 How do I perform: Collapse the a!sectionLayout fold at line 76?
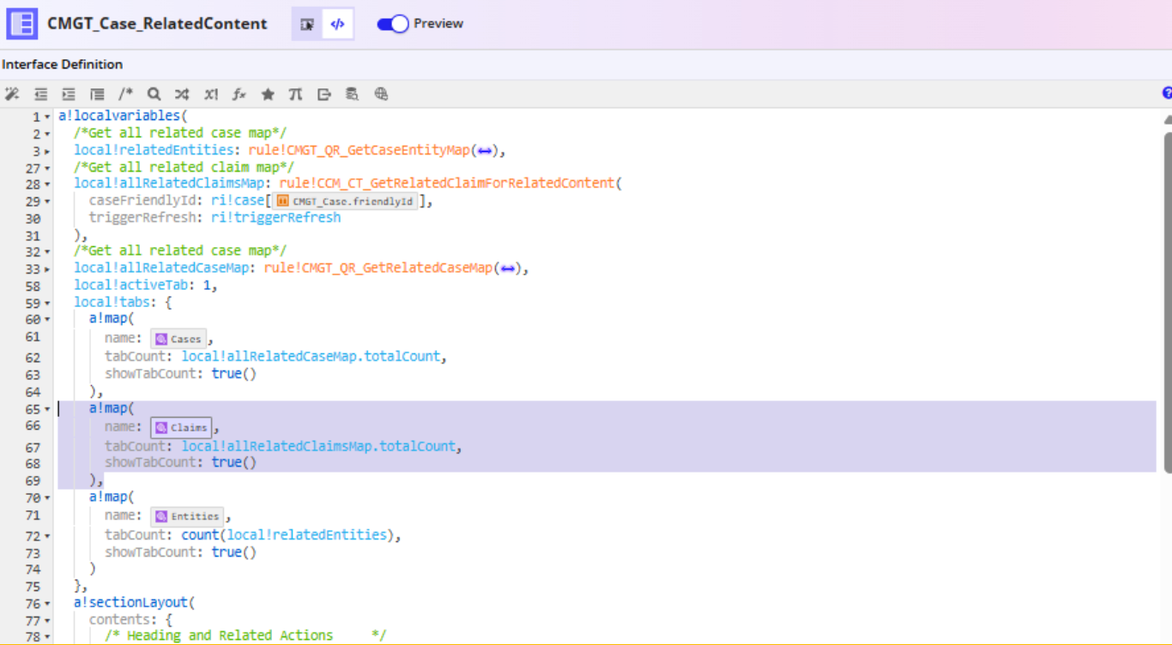[x=47, y=604]
